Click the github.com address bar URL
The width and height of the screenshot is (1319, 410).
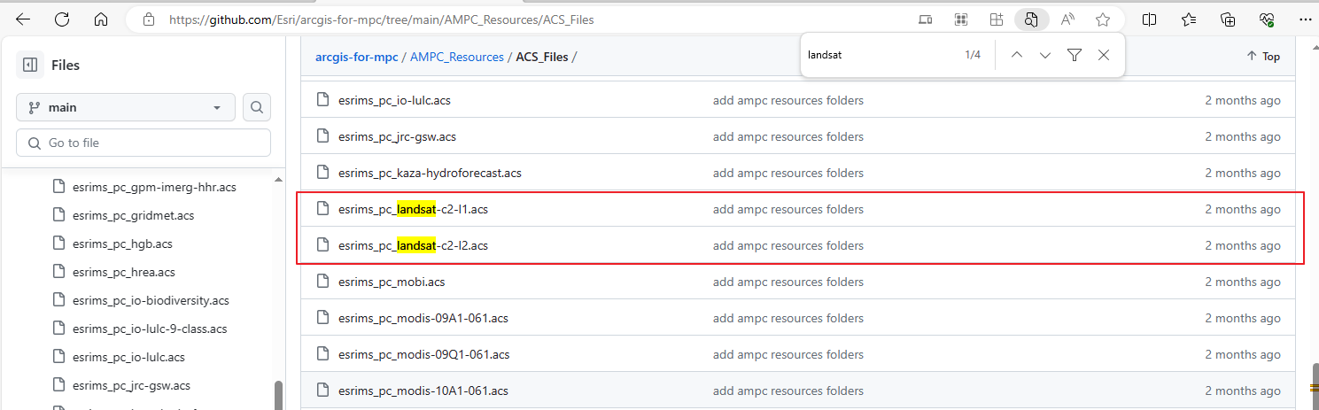tap(382, 19)
